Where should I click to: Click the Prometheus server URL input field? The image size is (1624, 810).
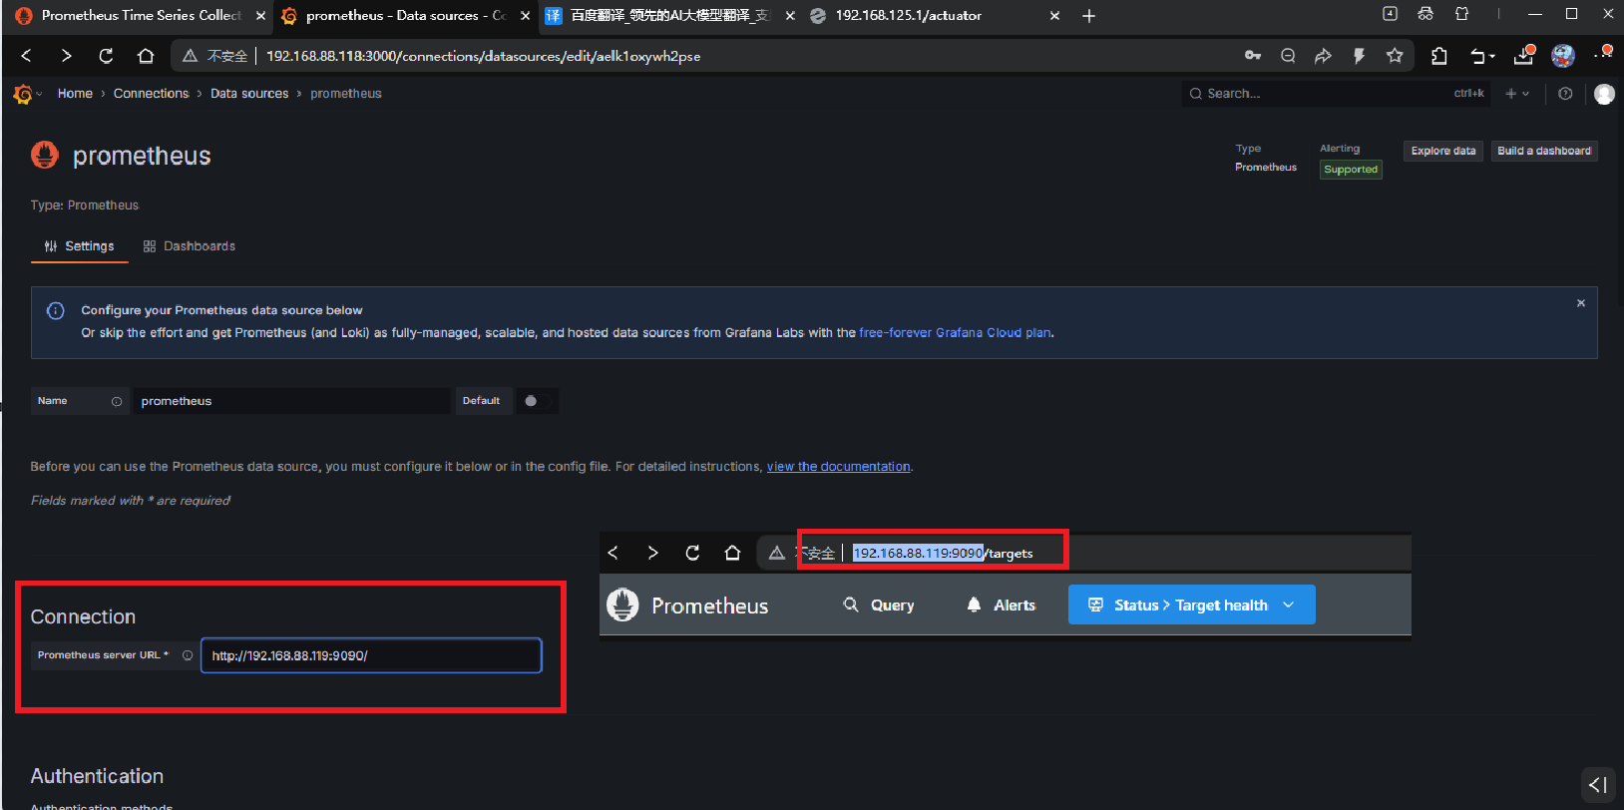(371, 655)
